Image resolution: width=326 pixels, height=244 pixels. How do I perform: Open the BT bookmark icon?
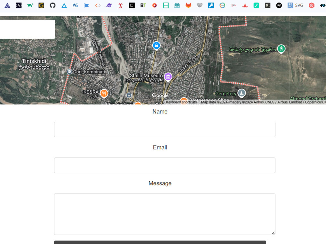(143, 6)
